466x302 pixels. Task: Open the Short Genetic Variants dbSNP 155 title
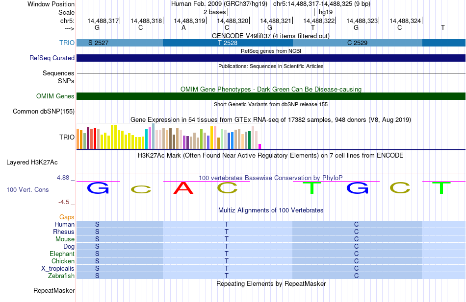click(x=271, y=104)
